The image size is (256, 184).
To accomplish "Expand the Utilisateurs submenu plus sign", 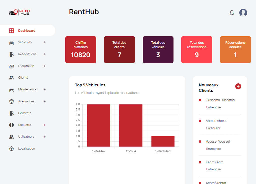I will (44, 137).
